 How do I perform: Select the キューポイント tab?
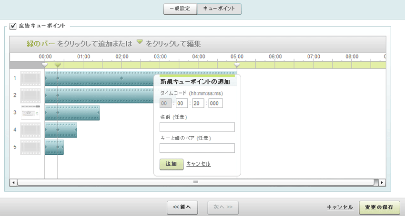click(x=219, y=9)
